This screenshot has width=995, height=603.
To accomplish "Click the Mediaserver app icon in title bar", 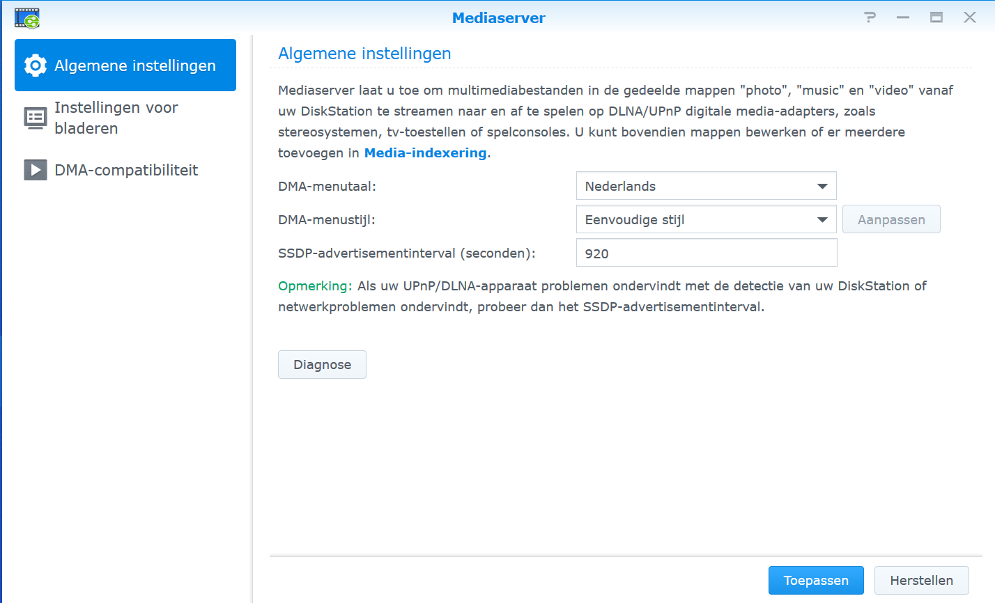I will (27, 18).
